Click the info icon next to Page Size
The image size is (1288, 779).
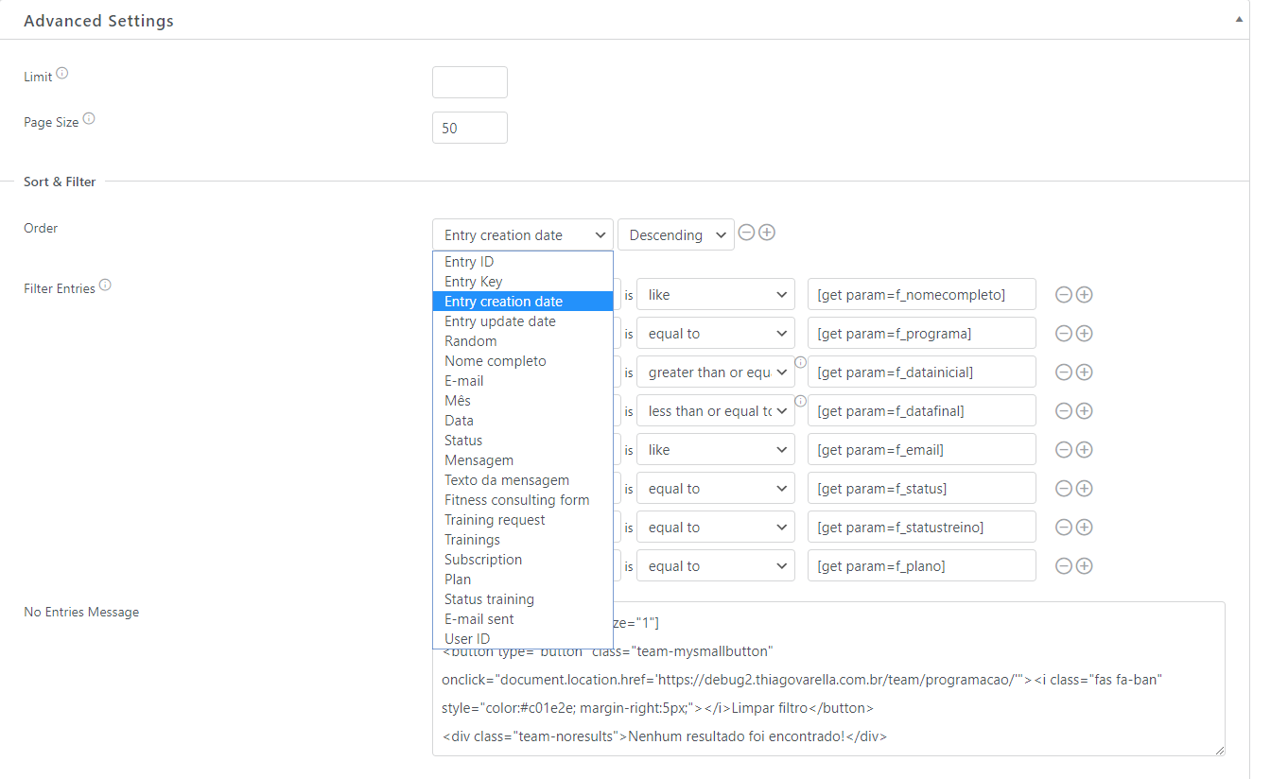coord(89,119)
